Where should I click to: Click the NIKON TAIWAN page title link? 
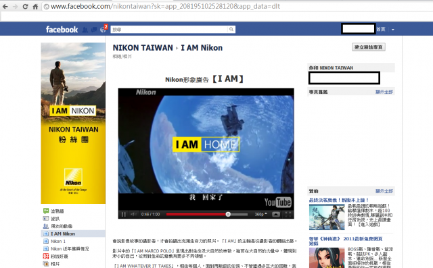click(x=143, y=48)
